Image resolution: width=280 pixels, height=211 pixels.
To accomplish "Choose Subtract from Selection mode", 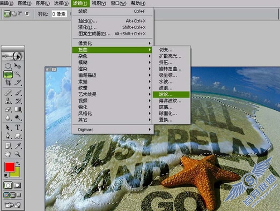I will pyautogui.click(x=20, y=14).
